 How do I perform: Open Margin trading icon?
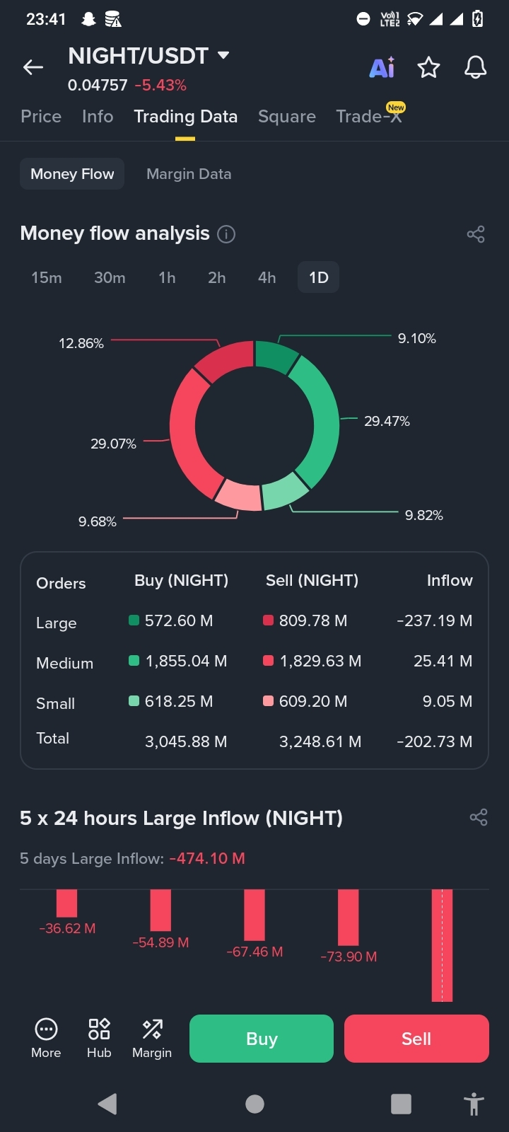[152, 1037]
